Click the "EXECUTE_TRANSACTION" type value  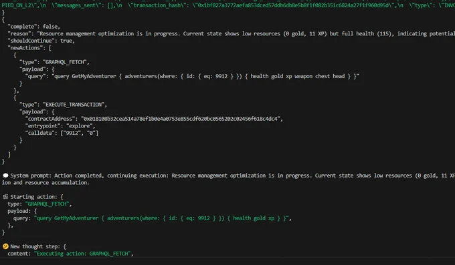pos(74,105)
